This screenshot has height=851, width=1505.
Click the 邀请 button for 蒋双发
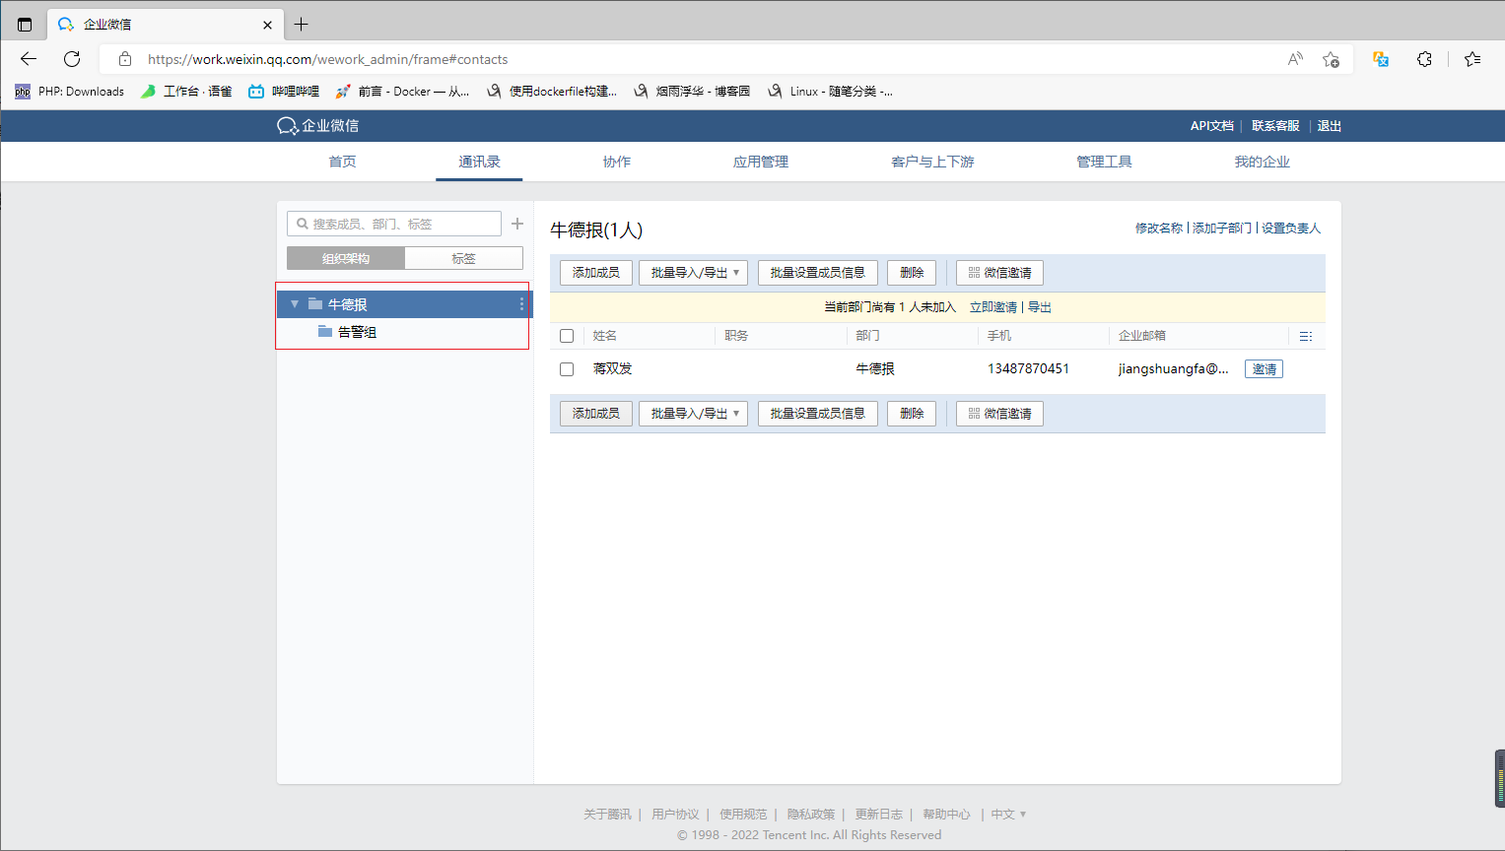(x=1265, y=369)
